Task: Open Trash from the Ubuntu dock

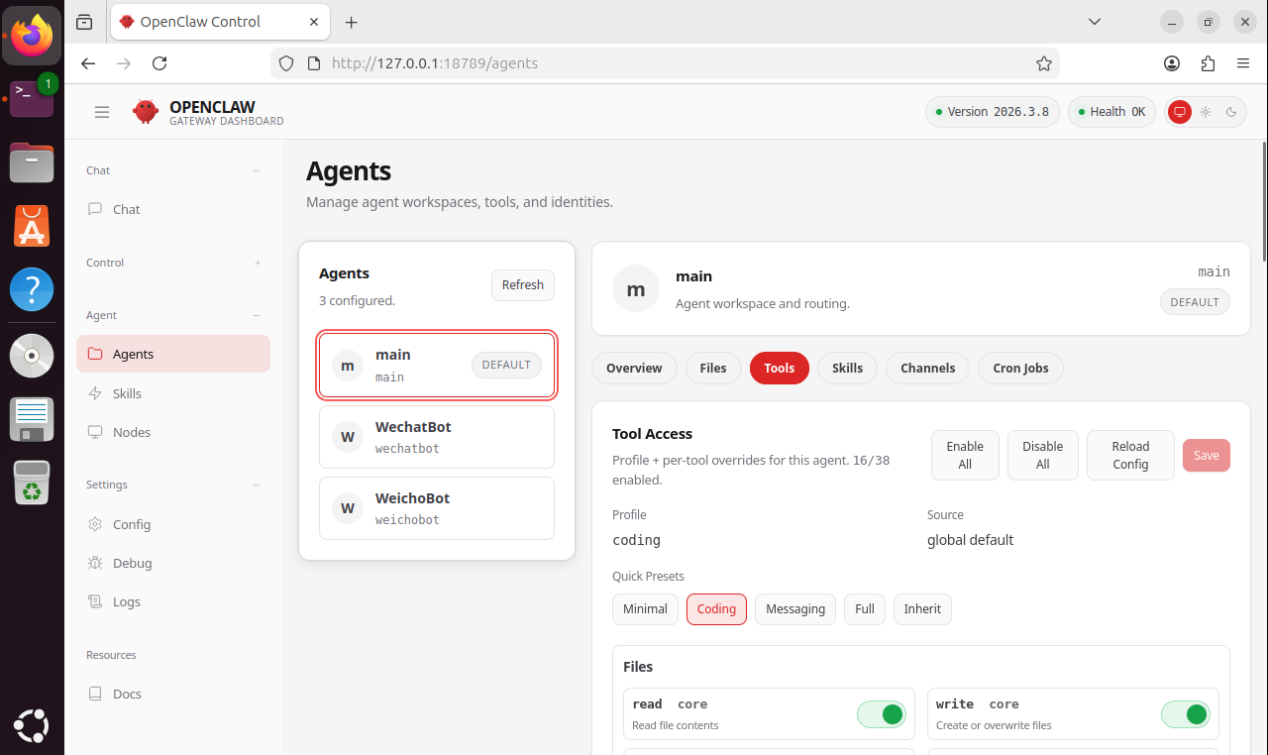Action: point(32,484)
